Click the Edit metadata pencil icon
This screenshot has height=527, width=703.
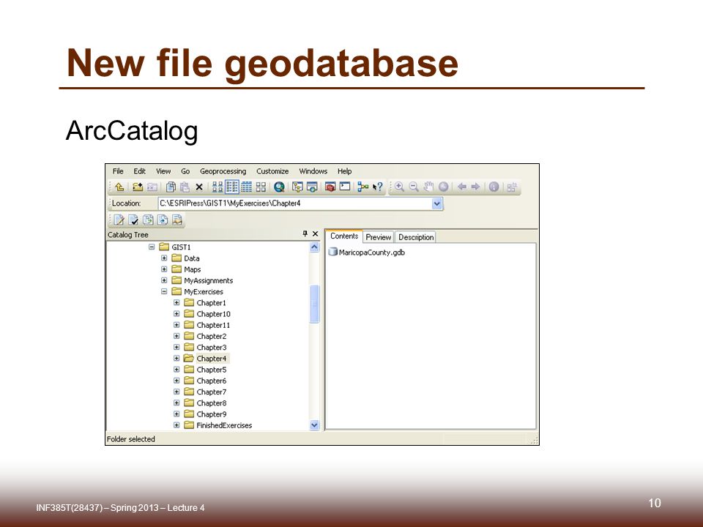[119, 220]
